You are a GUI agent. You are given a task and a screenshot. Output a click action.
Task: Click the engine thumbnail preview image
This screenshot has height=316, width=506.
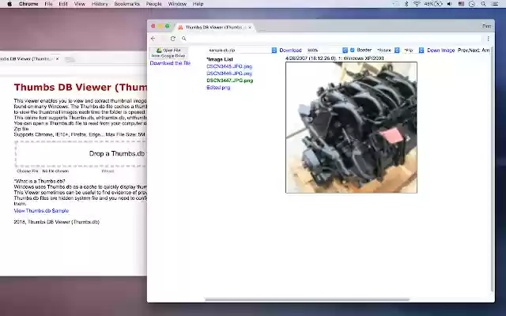tap(351, 126)
